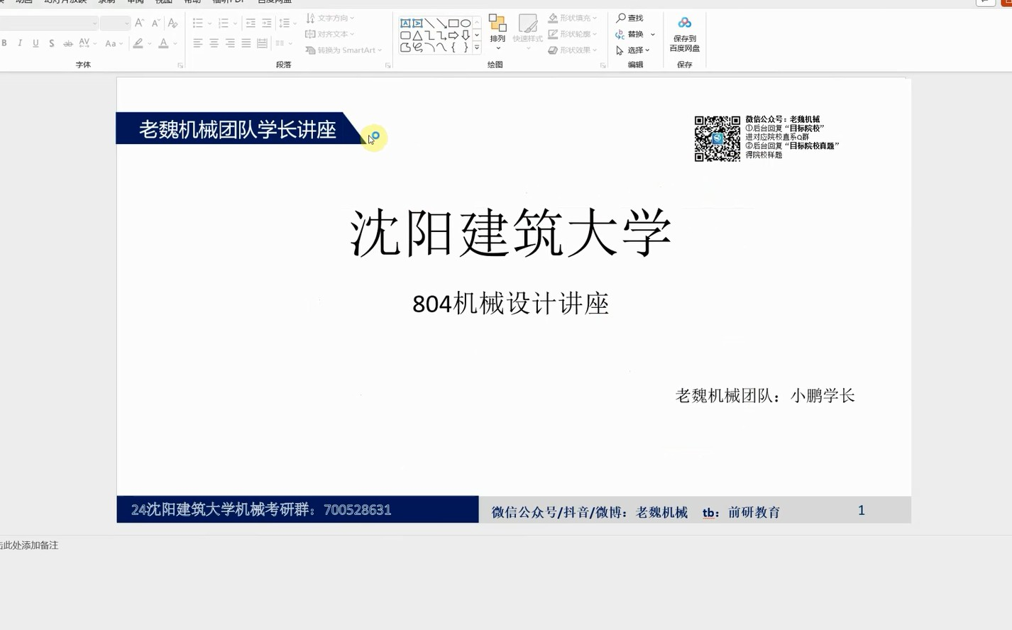Align text left
The width and height of the screenshot is (1012, 630).
click(198, 43)
